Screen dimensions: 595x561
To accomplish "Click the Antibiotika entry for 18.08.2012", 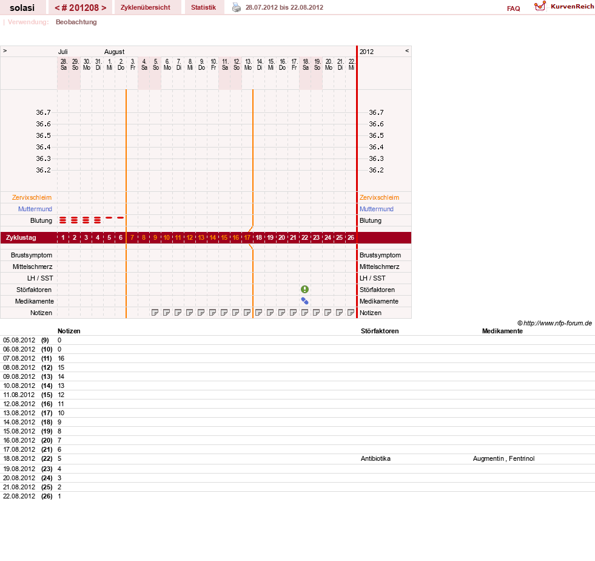I will tap(375, 458).
